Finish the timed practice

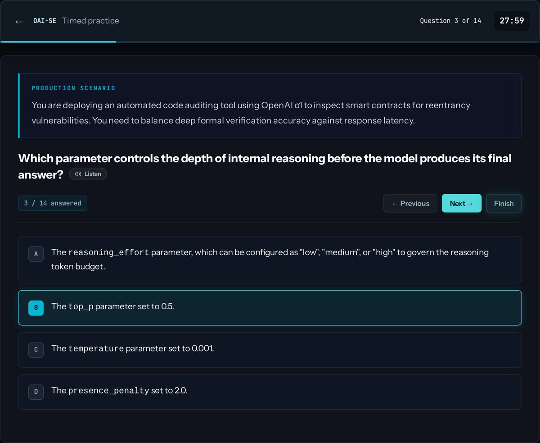(504, 203)
